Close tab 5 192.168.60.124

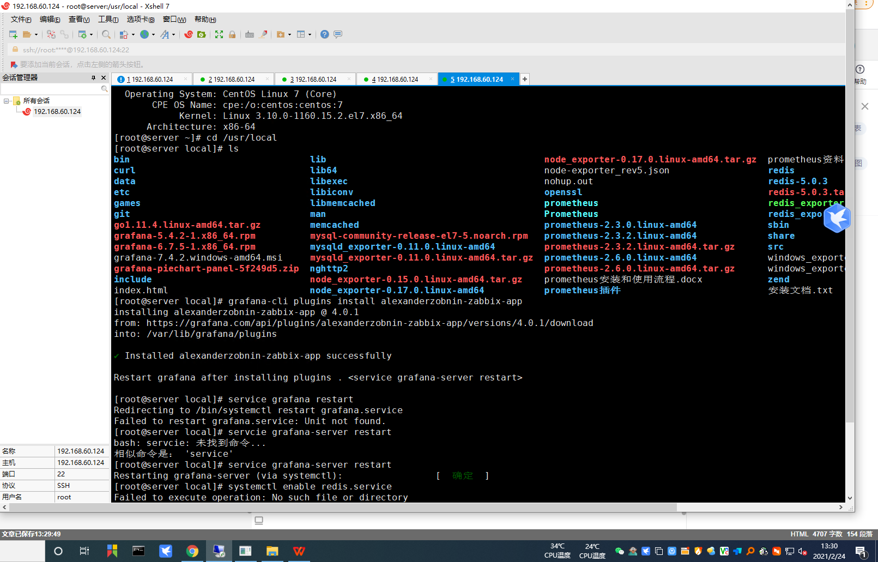tap(512, 79)
